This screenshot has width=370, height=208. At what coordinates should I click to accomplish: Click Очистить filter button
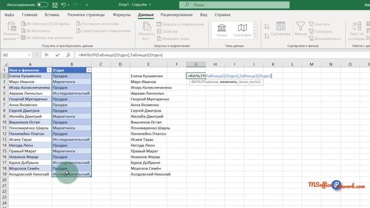319,24
